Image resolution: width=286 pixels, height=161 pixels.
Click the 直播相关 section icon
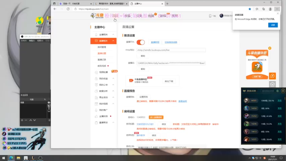coord(96,41)
